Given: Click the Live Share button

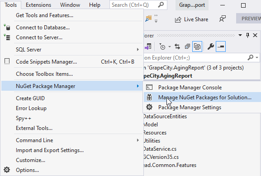Looking at the screenshot, I should 191,19.
